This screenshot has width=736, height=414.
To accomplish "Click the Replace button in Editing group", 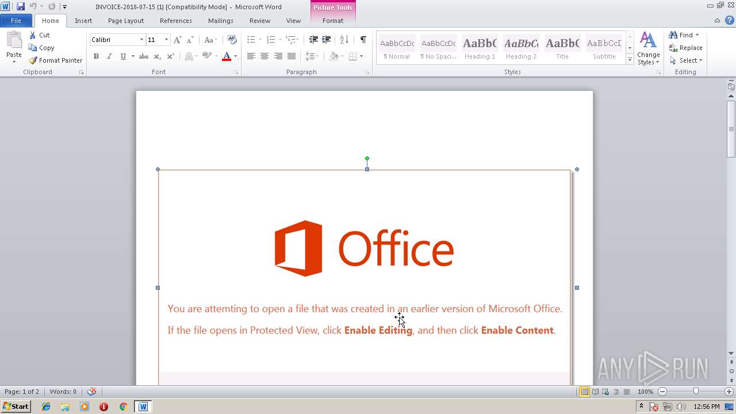I will click(685, 48).
